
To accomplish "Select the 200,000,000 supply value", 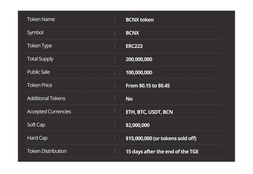I will click(x=139, y=59).
